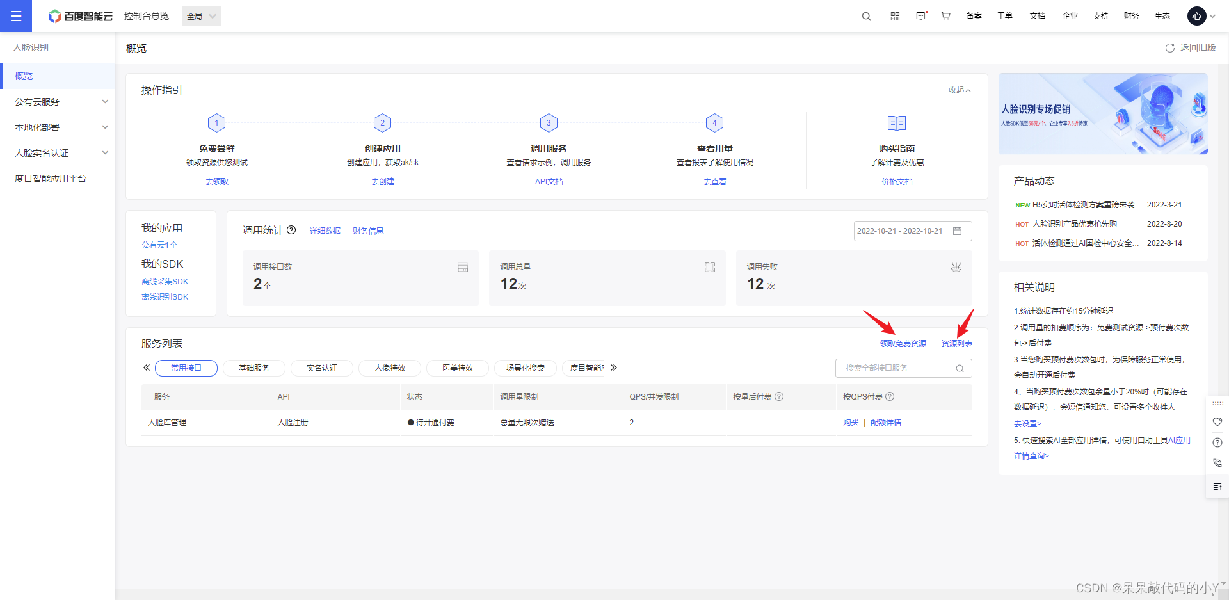Viewport: 1229px width, 600px height.
Task: Click the icon in 调用失败 card
Action: 956,267
